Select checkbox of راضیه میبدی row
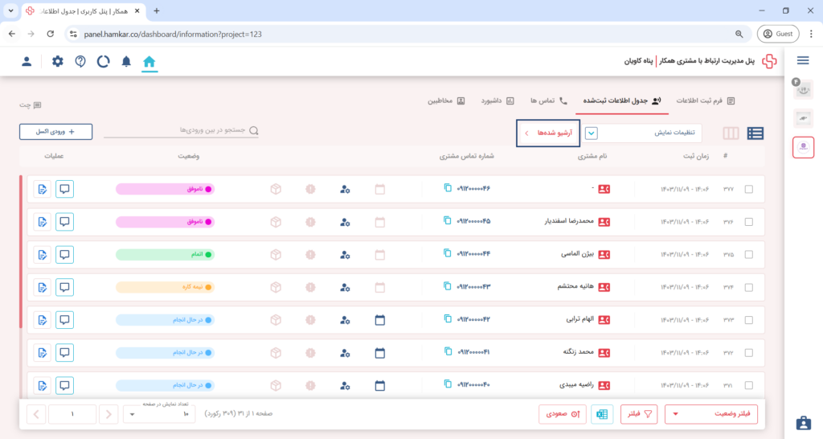The width and height of the screenshot is (823, 439). pos(749,385)
